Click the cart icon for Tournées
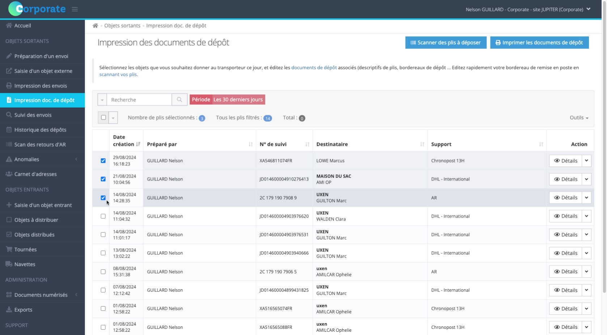607x335 pixels. pyautogui.click(x=9, y=249)
